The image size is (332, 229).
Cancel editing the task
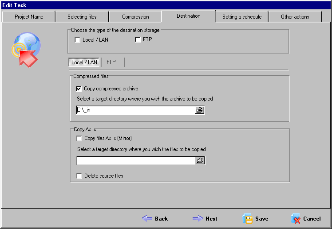click(306, 218)
